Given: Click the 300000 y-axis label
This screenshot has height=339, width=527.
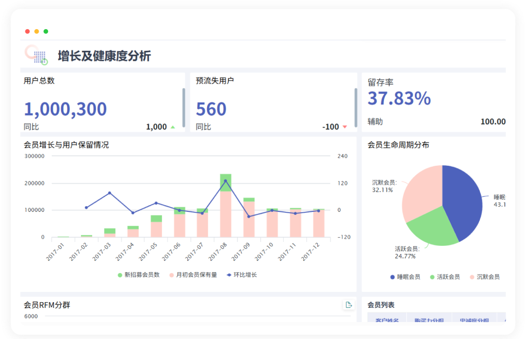Looking at the screenshot, I should (34, 156).
